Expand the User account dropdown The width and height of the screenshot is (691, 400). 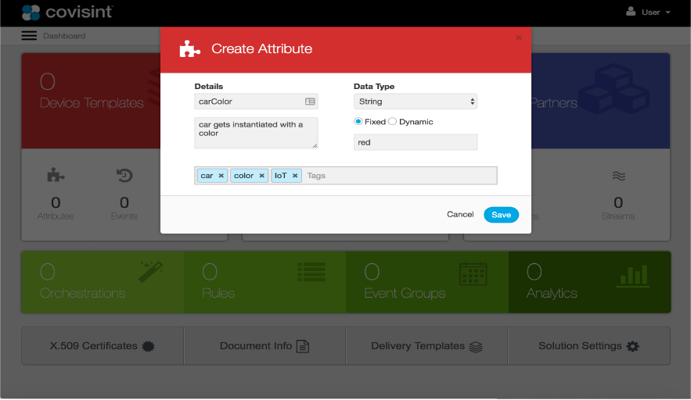coord(650,12)
